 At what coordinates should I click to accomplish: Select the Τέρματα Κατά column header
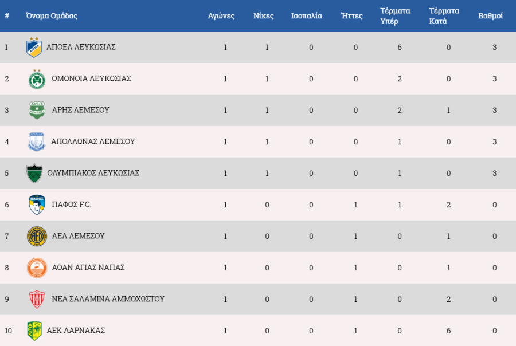point(444,16)
